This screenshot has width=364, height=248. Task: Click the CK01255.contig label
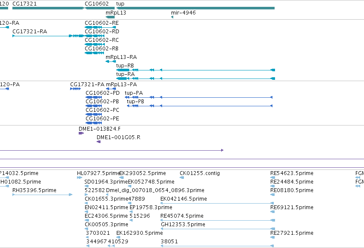(x=200, y=173)
